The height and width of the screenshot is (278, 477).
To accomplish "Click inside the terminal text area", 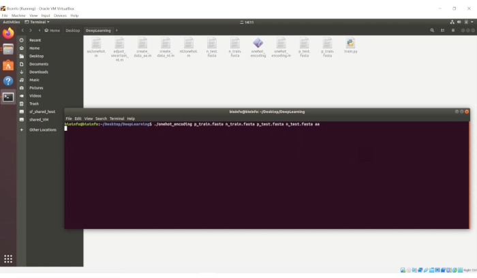I will coord(267,175).
